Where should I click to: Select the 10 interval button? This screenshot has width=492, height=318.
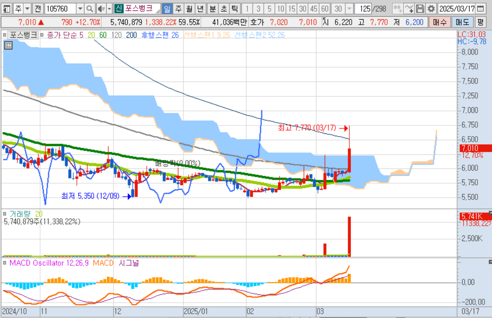[280, 9]
